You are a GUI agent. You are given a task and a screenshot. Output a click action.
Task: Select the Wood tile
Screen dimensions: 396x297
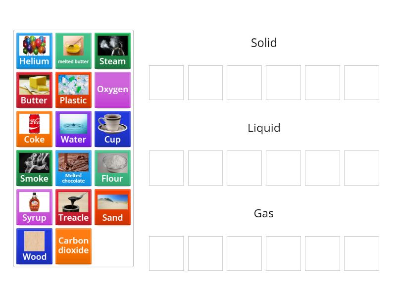[34, 246]
